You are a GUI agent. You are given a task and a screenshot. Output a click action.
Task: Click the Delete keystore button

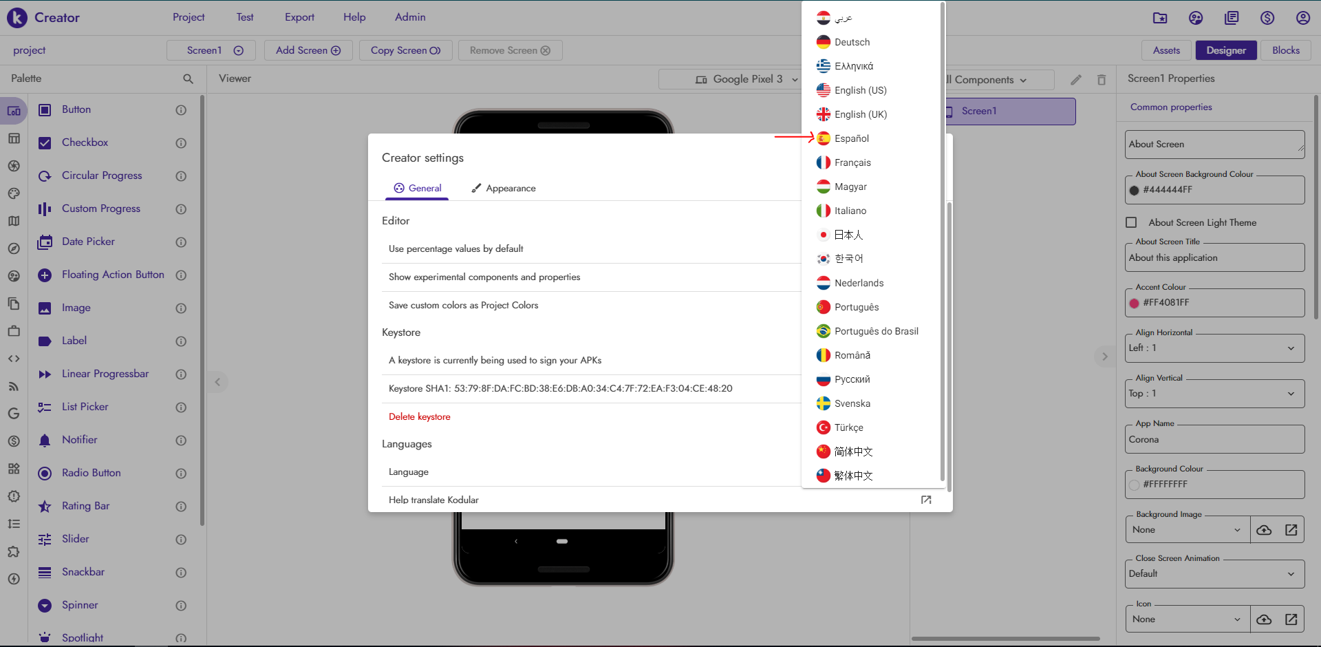coord(419,416)
